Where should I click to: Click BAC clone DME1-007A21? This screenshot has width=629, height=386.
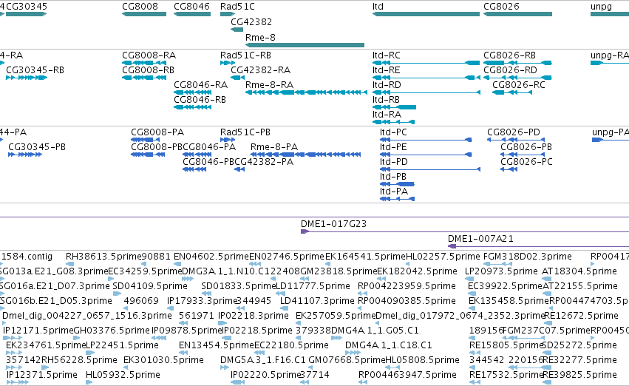tap(538, 246)
